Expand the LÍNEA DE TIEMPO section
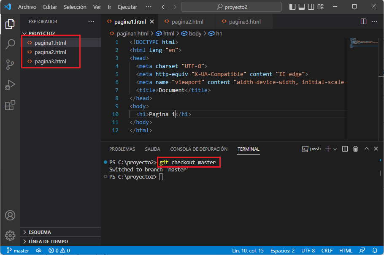 tap(61, 241)
